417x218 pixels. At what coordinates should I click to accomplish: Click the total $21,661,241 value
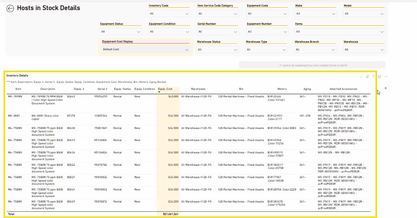171,214
